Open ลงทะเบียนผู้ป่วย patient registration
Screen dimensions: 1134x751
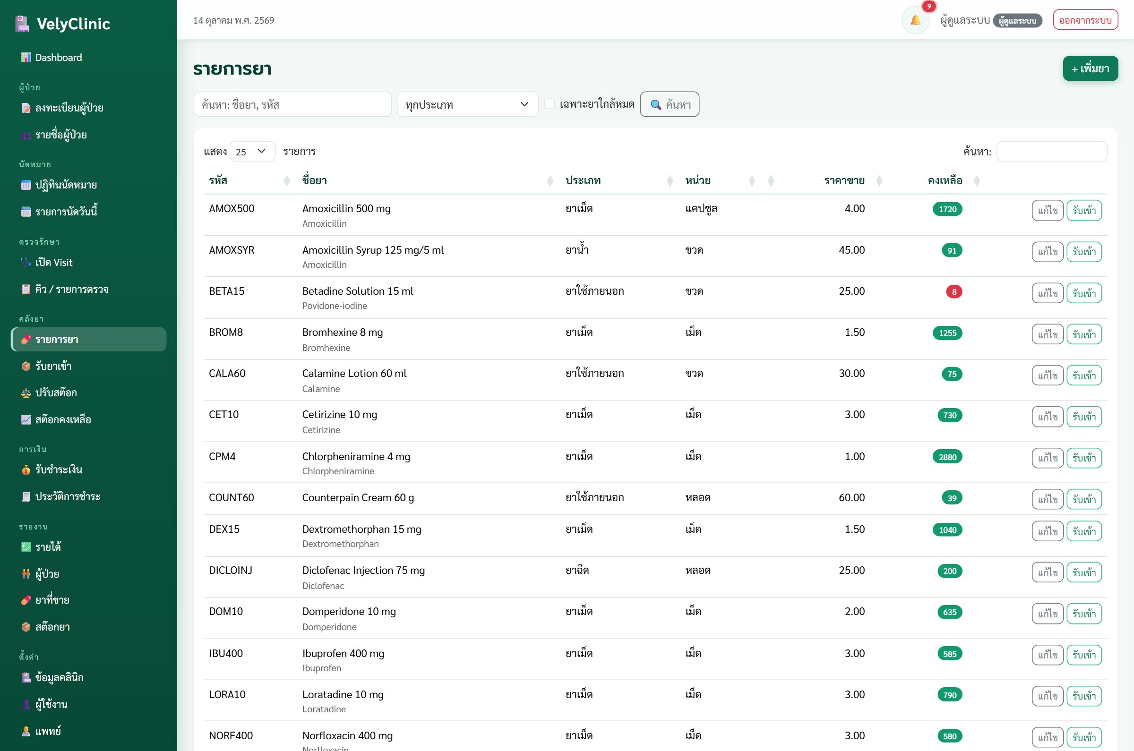pyautogui.click(x=89, y=108)
